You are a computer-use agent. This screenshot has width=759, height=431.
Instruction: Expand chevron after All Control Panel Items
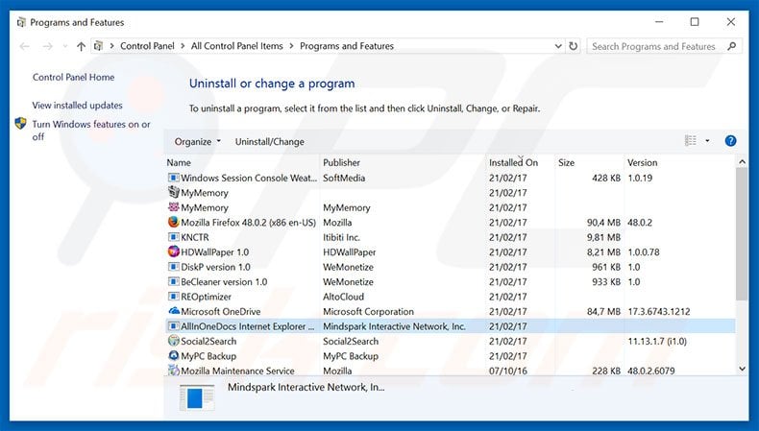[x=291, y=46]
